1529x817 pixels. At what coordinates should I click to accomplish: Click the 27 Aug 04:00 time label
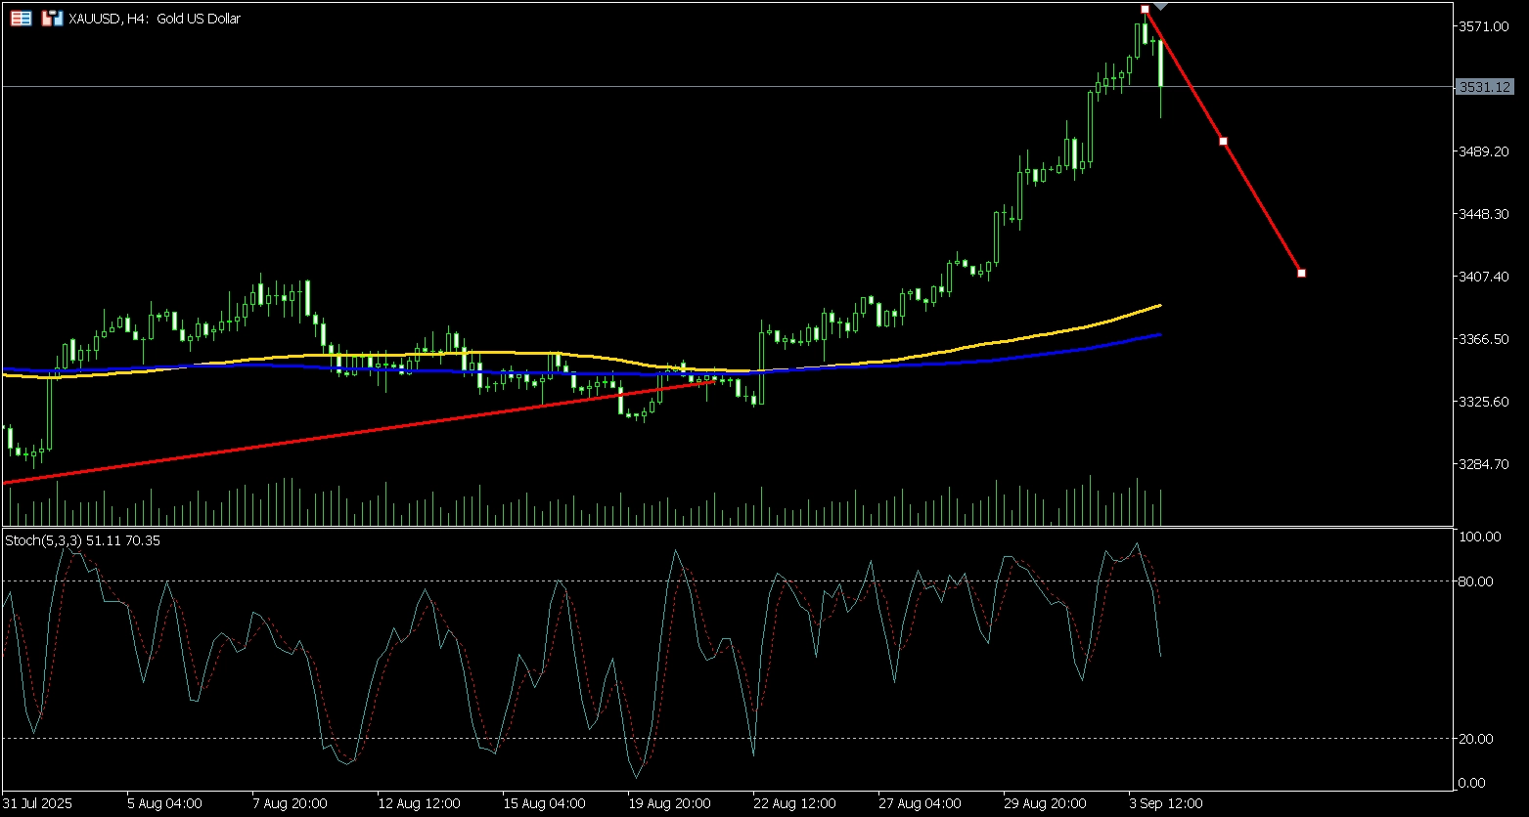click(919, 803)
